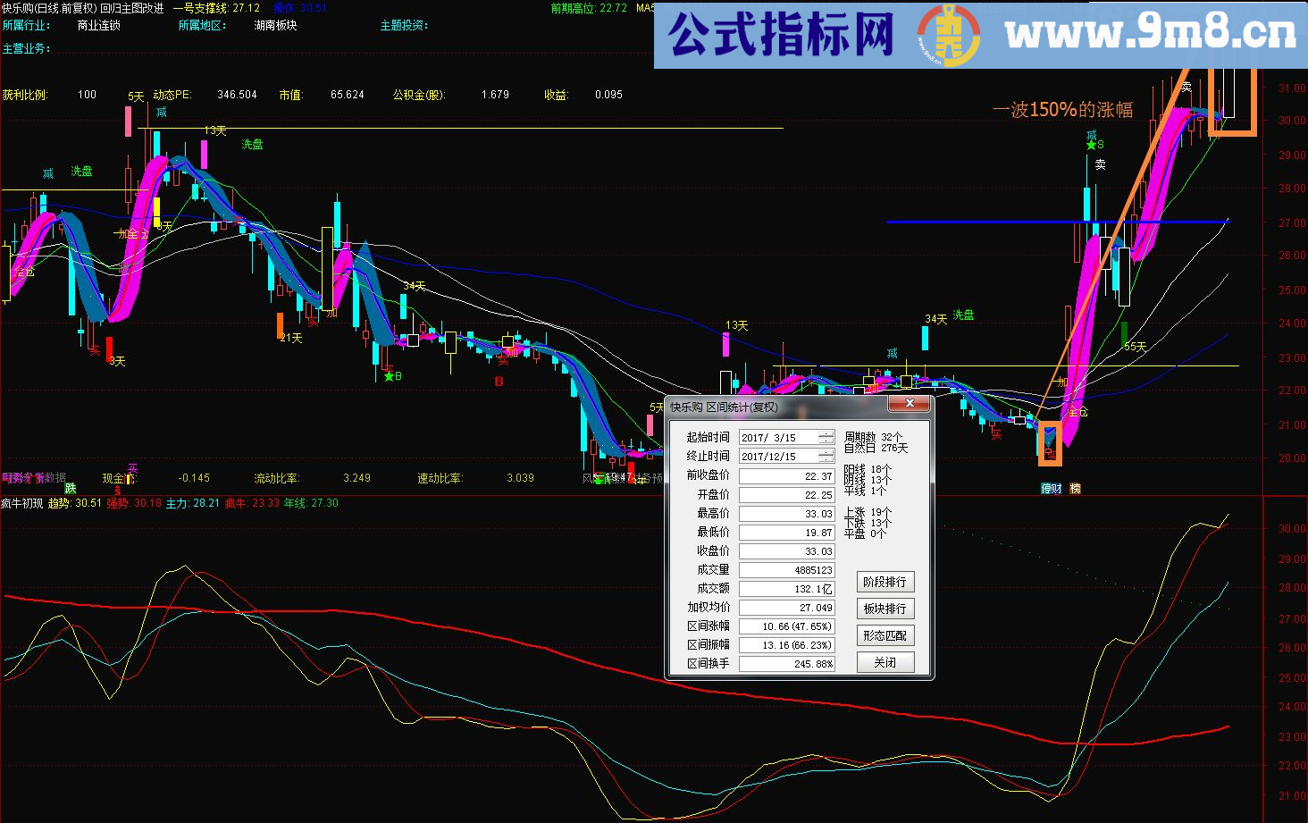Click the 成交额 field showing 132.1亿
Screen dimensions: 1308x823
click(x=787, y=589)
